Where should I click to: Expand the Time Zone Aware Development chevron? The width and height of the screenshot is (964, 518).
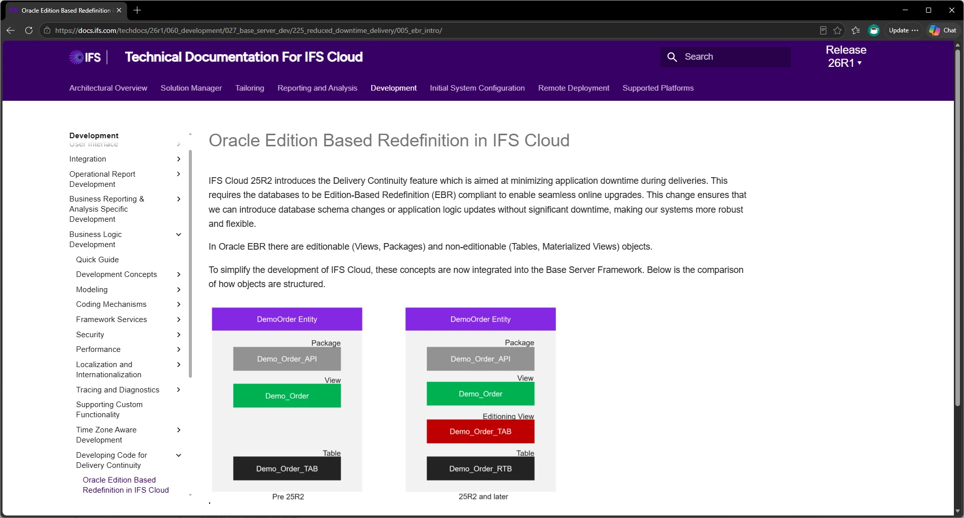click(x=178, y=430)
